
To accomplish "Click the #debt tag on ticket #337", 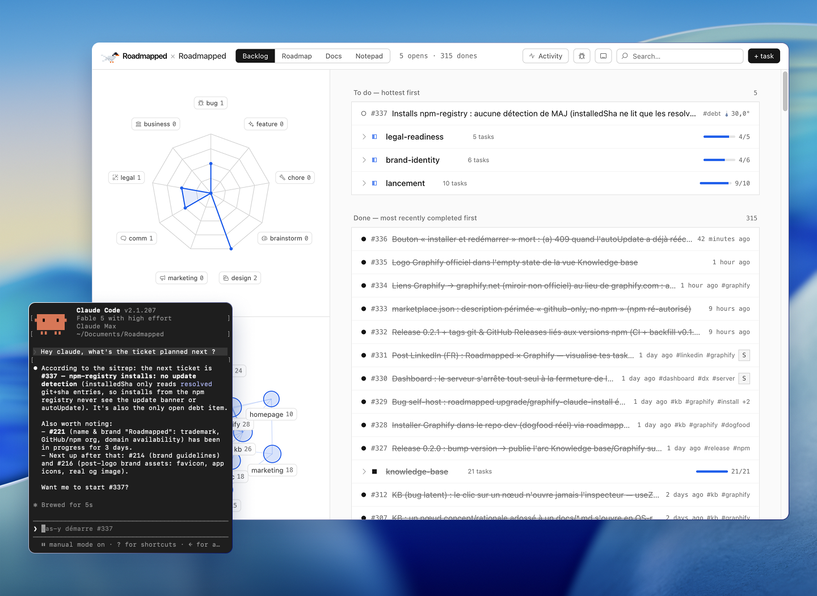I will [x=711, y=113].
